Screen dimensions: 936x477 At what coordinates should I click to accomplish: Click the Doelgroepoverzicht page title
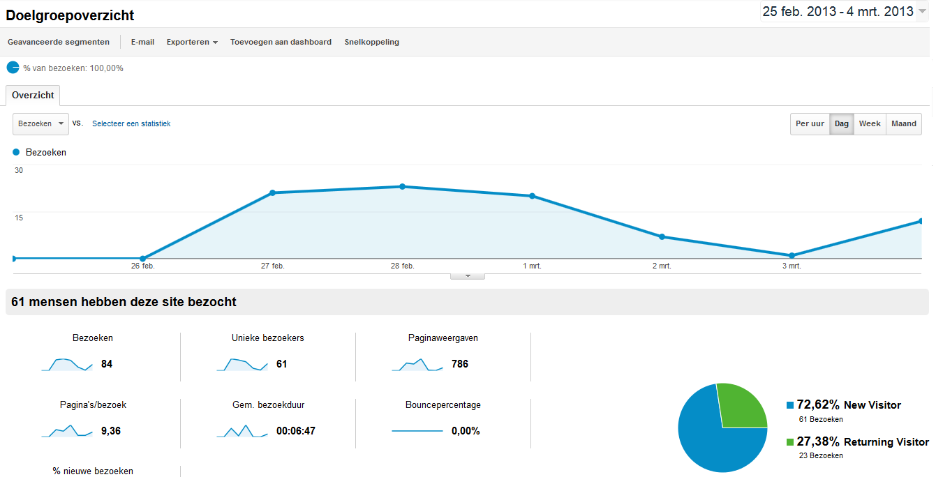click(70, 15)
